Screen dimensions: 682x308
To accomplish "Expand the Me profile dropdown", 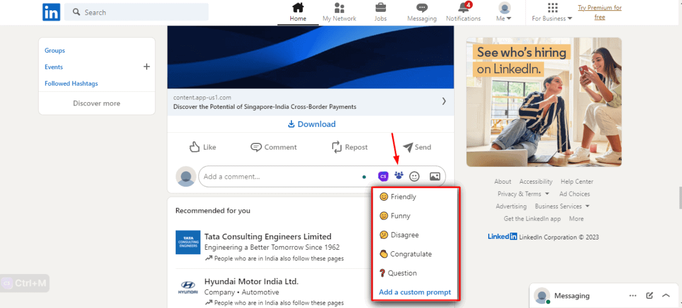I will point(504,12).
